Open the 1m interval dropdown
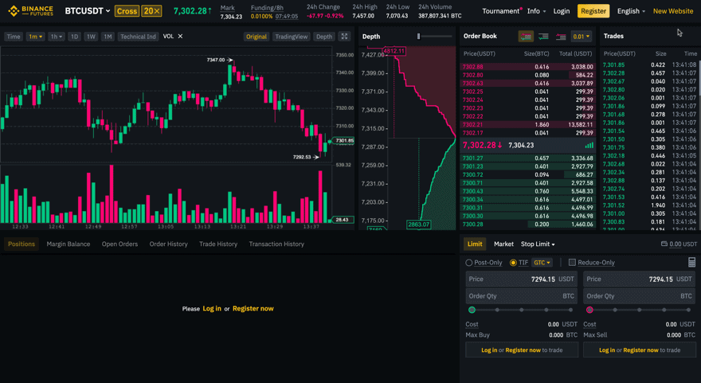This screenshot has height=383, width=701. (35, 37)
